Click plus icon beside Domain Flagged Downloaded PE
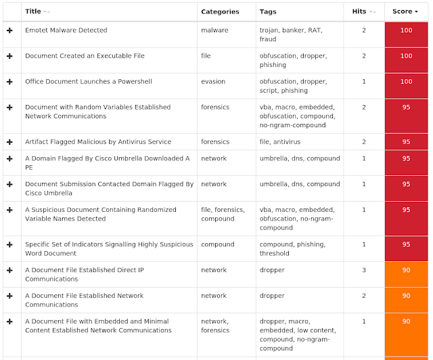 [9, 158]
